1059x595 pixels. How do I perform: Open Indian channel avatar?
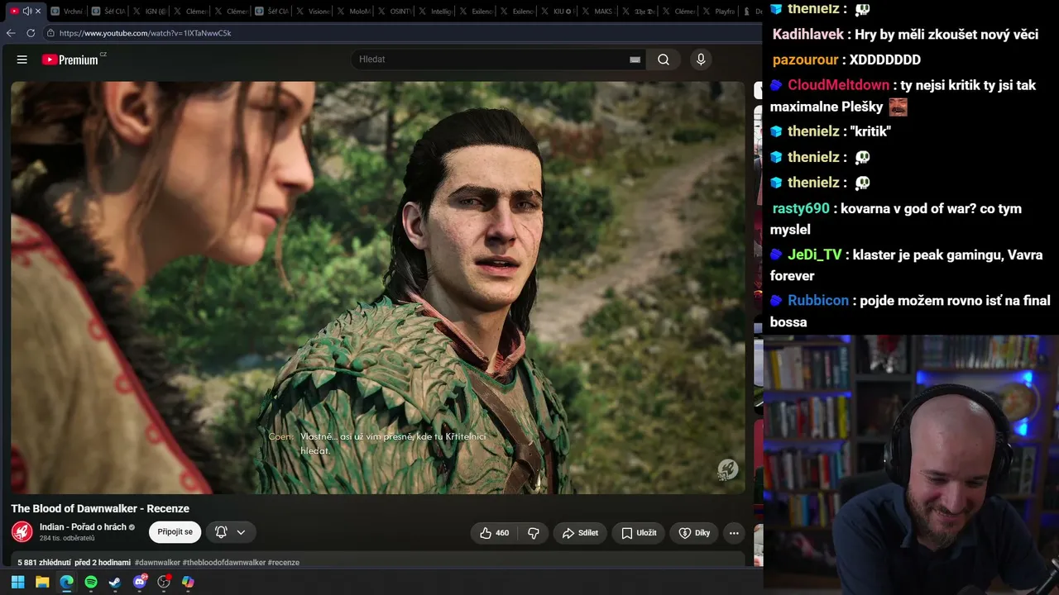[x=22, y=532]
